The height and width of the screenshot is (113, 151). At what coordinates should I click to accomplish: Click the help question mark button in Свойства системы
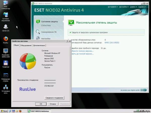pos(67,41)
